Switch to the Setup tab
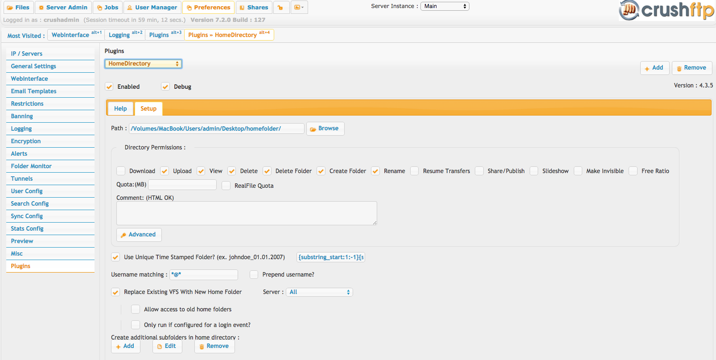The image size is (716, 360). point(148,108)
